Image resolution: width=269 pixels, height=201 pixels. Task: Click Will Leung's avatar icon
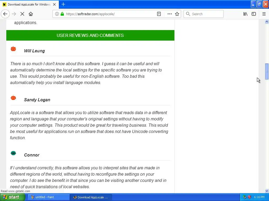click(x=13, y=49)
